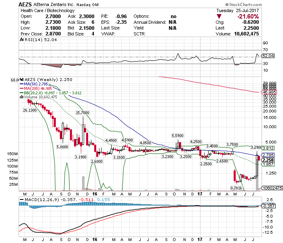
Task: Click the Open value 2.7000
Action: coord(53,17)
